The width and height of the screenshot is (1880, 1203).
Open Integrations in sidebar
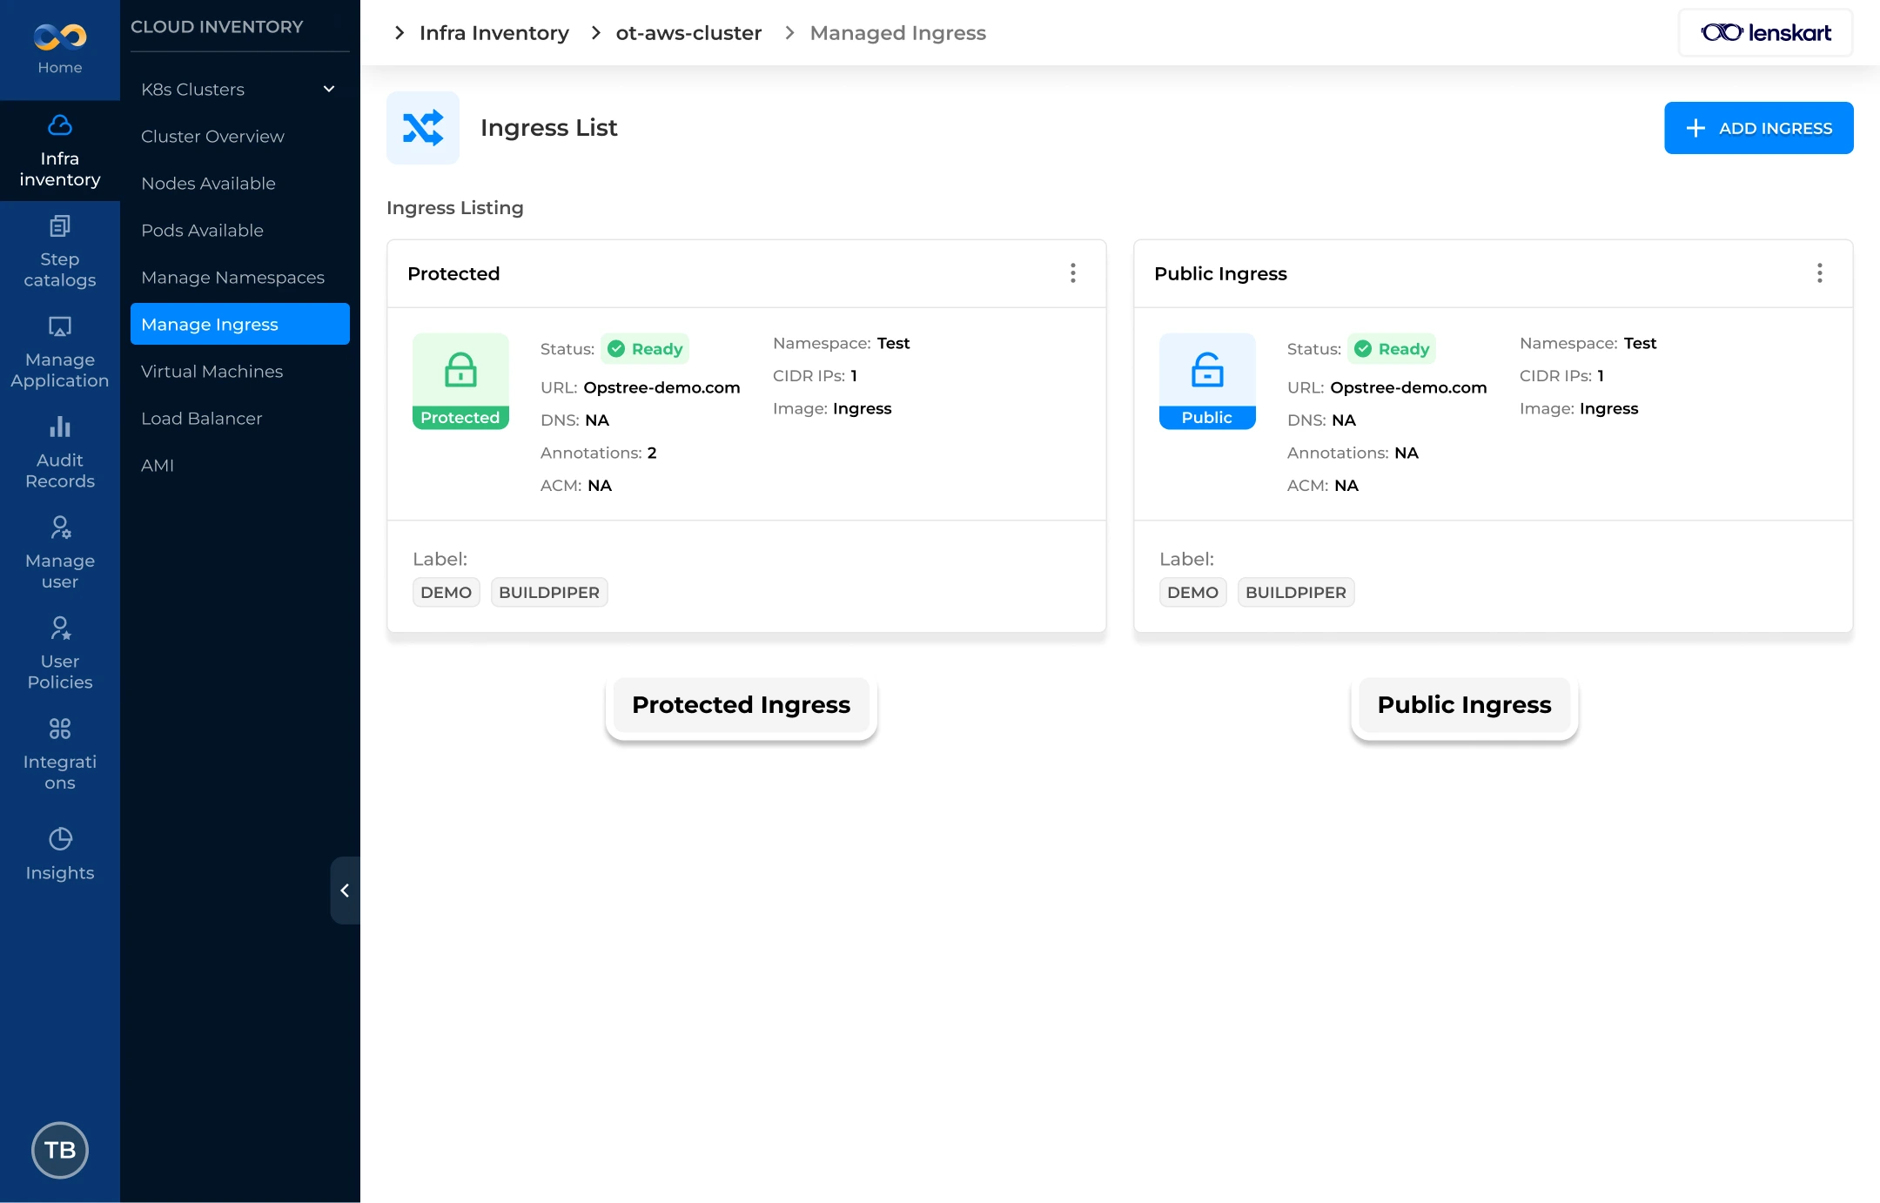coord(60,755)
